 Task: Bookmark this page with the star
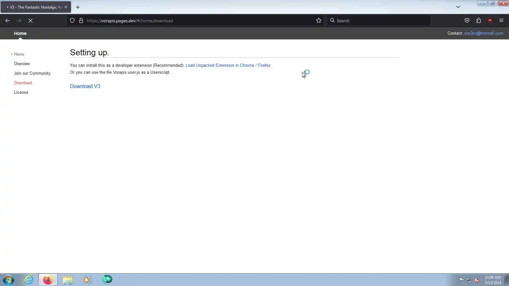(x=319, y=21)
